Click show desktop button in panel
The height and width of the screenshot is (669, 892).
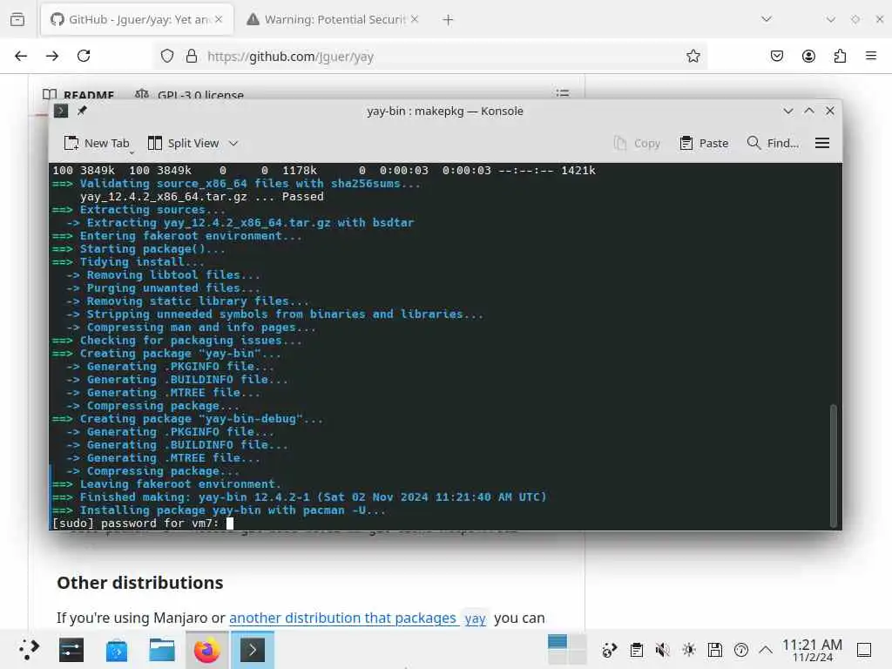[864, 650]
